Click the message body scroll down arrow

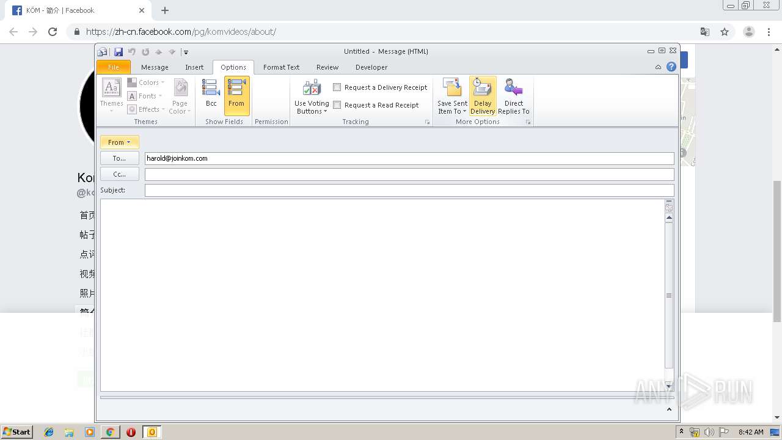coord(669,386)
